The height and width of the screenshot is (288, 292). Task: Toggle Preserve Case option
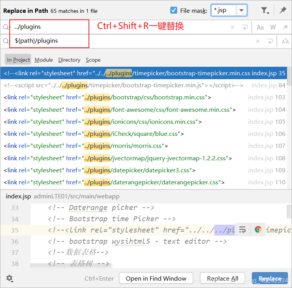(x=285, y=41)
